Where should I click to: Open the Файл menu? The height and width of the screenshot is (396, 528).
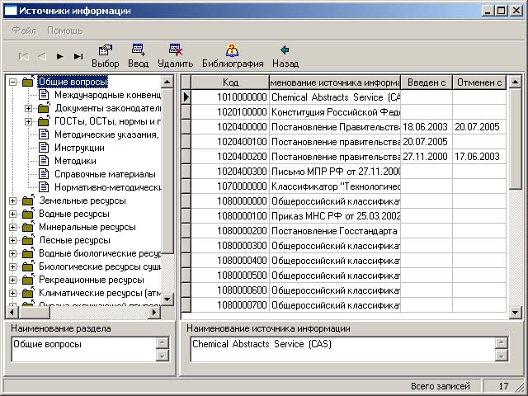(x=24, y=30)
